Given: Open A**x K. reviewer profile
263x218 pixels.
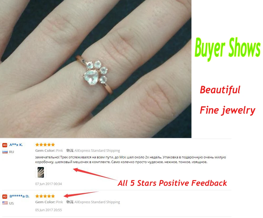Looking at the screenshot, I should coord(16,145).
